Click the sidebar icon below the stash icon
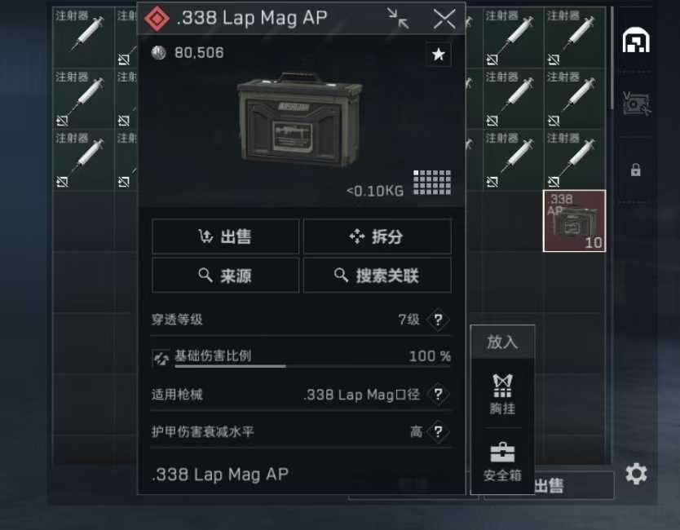The image size is (680, 530). click(x=636, y=104)
